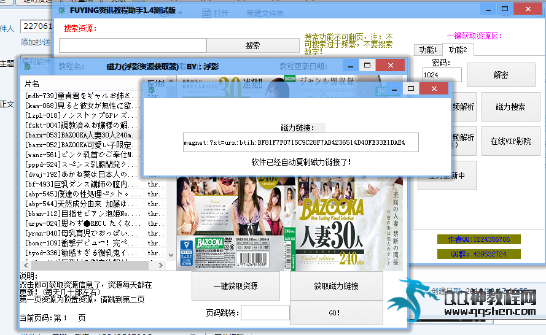Click the GO! page jump button

tap(337, 313)
